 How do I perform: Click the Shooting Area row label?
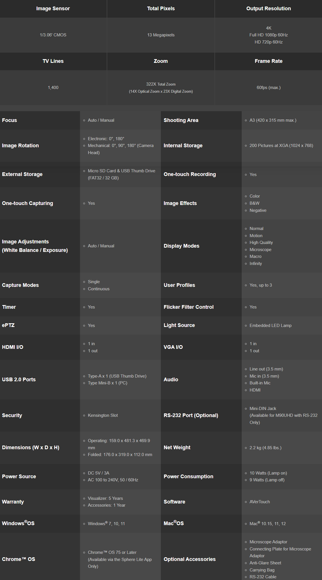pyautogui.click(x=181, y=120)
